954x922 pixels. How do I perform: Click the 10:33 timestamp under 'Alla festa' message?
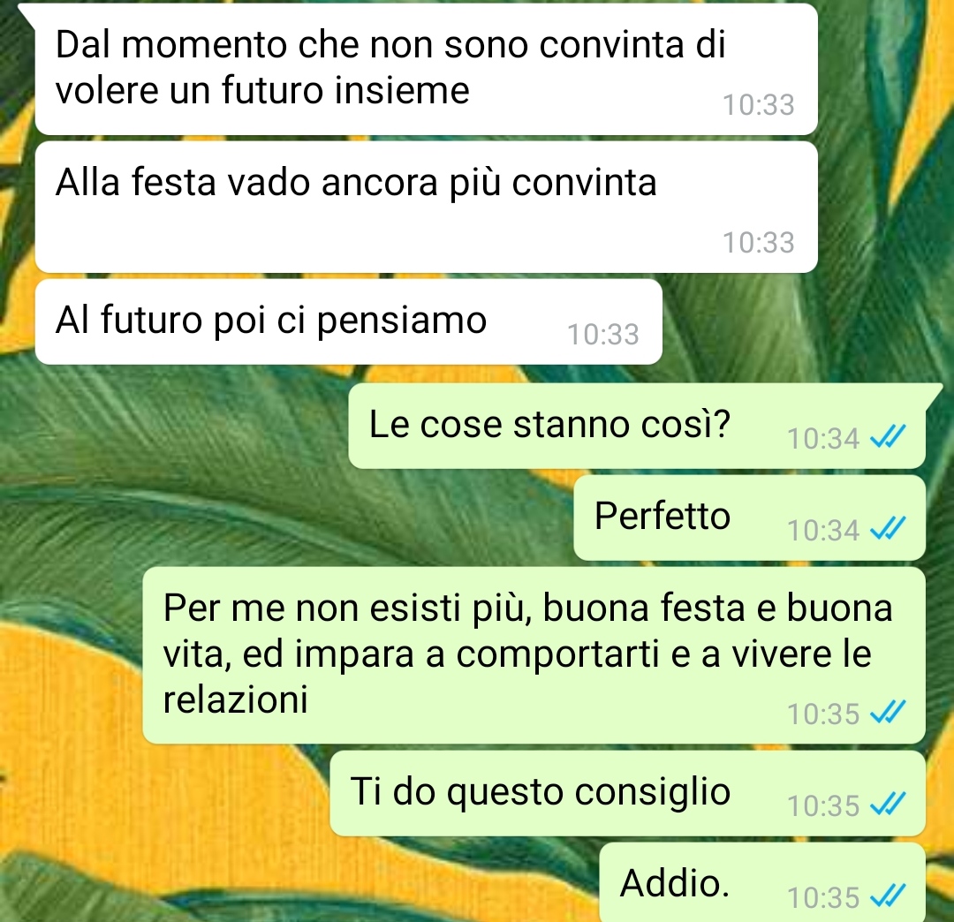(758, 243)
